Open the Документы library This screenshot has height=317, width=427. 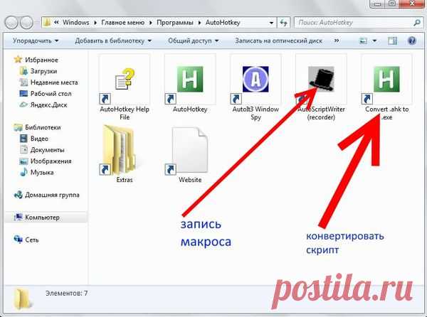coord(48,150)
